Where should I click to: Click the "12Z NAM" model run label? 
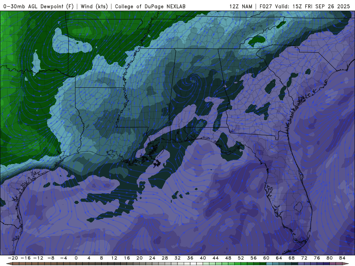pos(241,6)
